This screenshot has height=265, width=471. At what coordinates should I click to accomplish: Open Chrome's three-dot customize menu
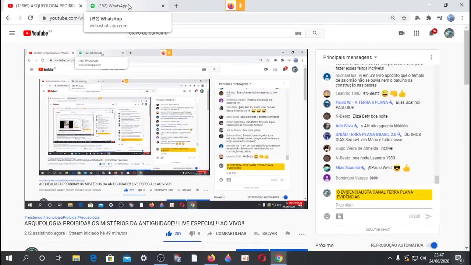tap(462, 18)
